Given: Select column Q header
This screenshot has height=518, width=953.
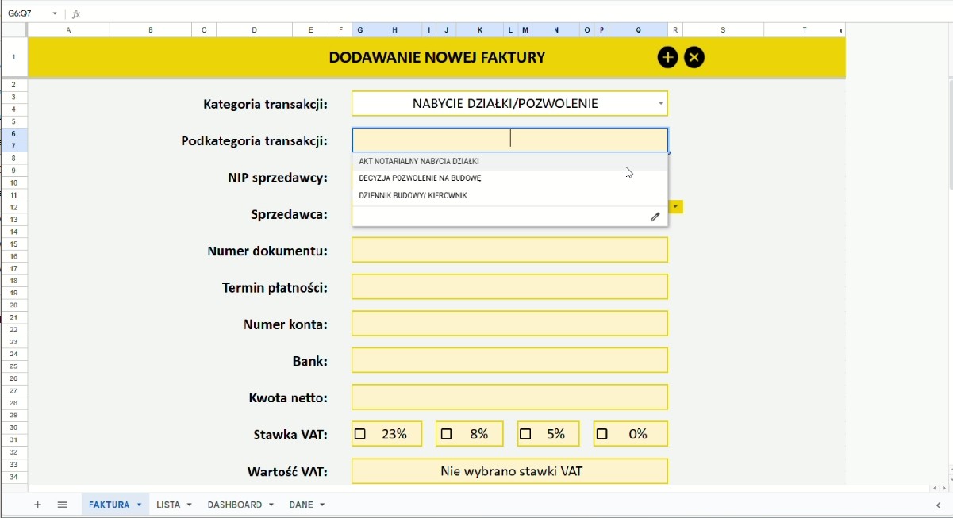Looking at the screenshot, I should click(639, 30).
